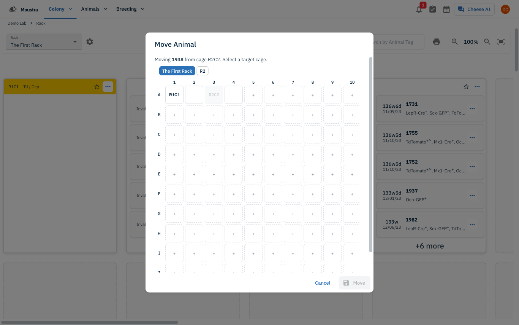Click the Move button
The height and width of the screenshot is (325, 519).
tap(354, 283)
